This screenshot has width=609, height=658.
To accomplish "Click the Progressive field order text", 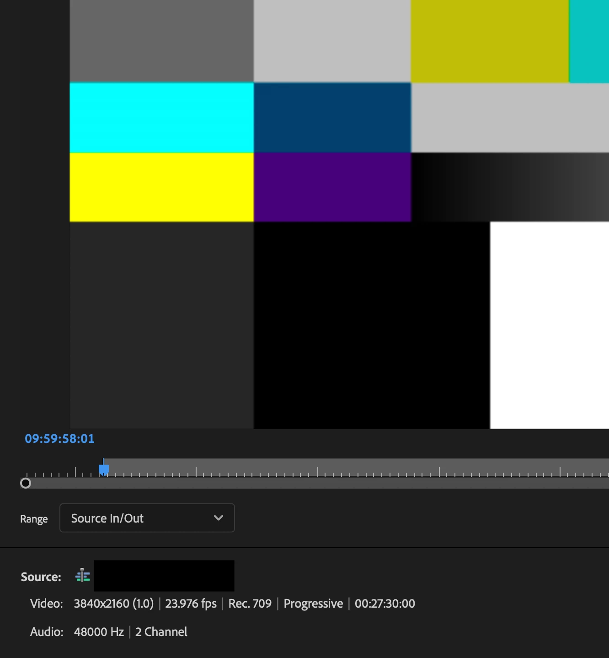I will 313,604.
